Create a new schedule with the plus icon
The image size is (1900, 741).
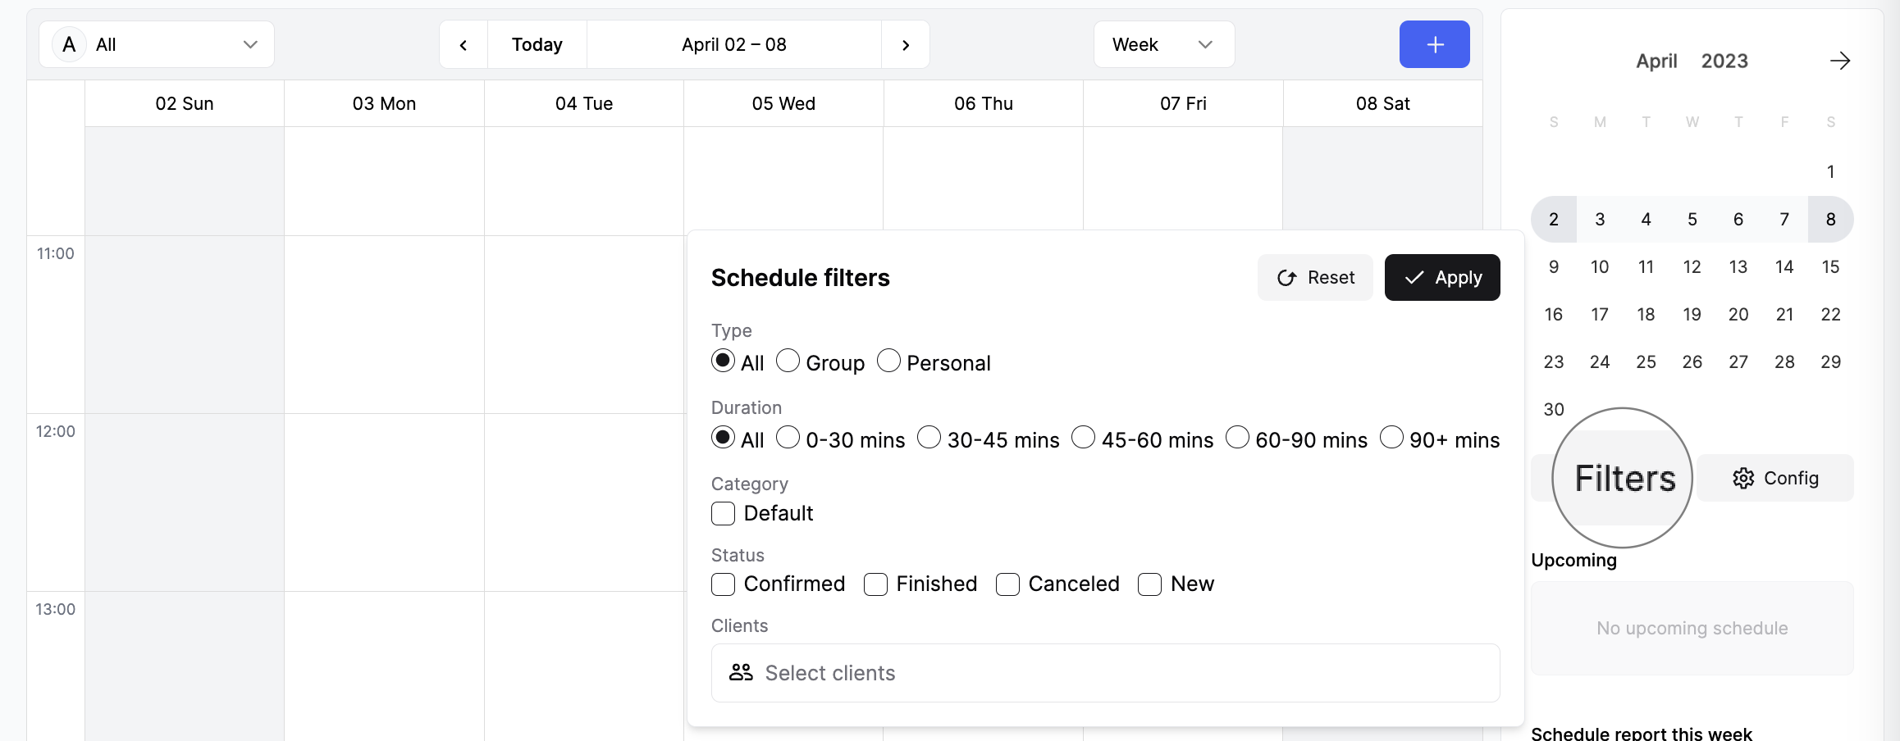point(1434,44)
